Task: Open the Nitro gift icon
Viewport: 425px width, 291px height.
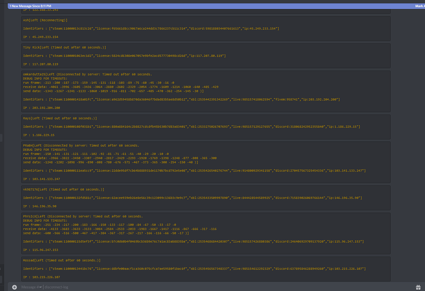Action: tap(418, 287)
